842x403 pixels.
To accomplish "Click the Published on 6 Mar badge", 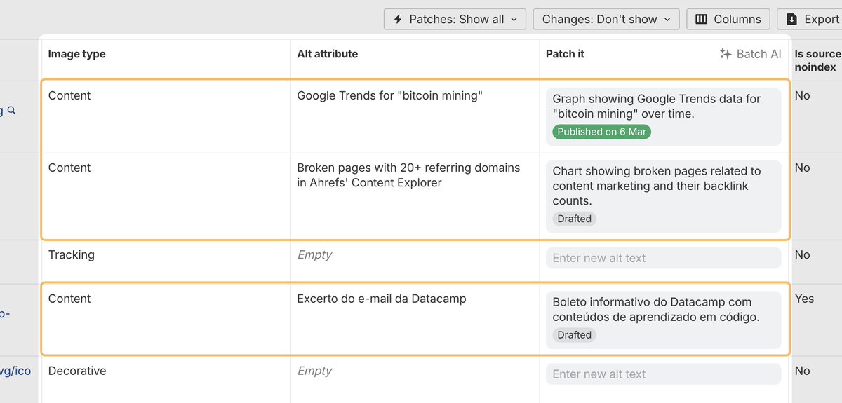I will (602, 132).
